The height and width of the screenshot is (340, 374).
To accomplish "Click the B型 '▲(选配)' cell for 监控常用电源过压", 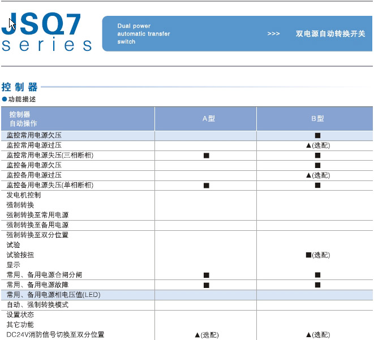I will click(318, 145).
